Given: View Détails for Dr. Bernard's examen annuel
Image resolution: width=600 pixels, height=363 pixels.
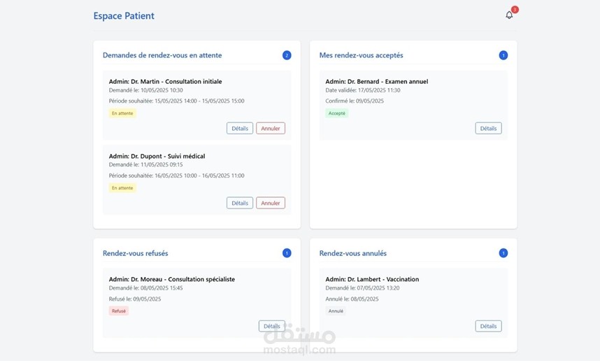Looking at the screenshot, I should pyautogui.click(x=488, y=128).
